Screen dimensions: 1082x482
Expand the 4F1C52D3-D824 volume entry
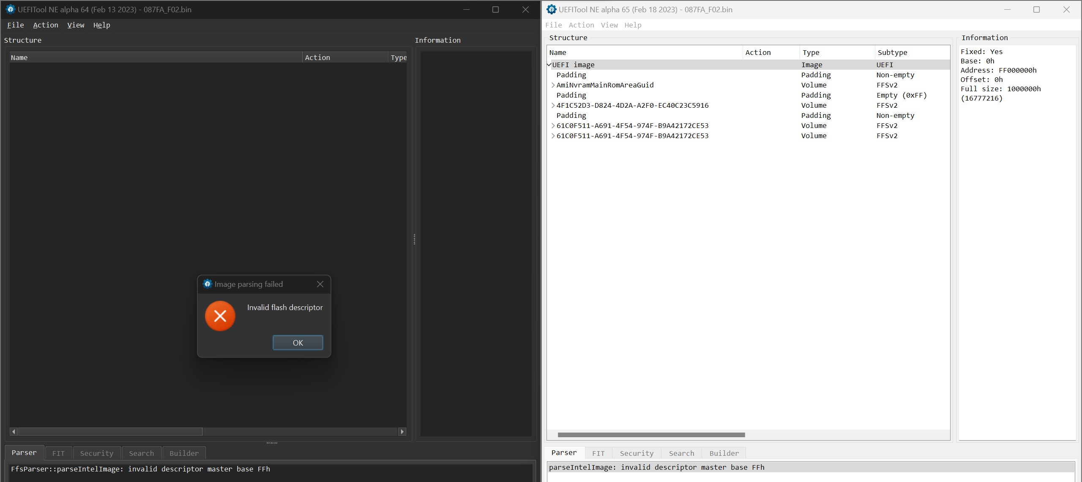coord(553,105)
